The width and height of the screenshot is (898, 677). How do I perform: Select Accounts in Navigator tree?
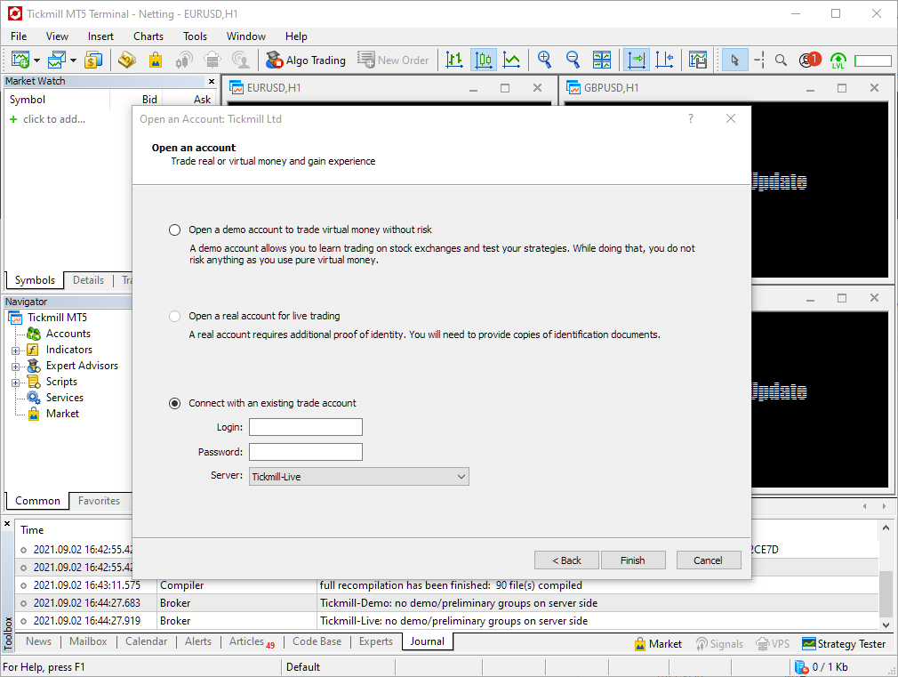click(68, 334)
